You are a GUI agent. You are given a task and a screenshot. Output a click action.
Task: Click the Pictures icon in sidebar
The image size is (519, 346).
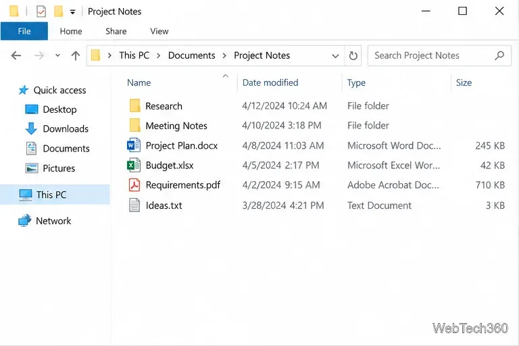[32, 168]
